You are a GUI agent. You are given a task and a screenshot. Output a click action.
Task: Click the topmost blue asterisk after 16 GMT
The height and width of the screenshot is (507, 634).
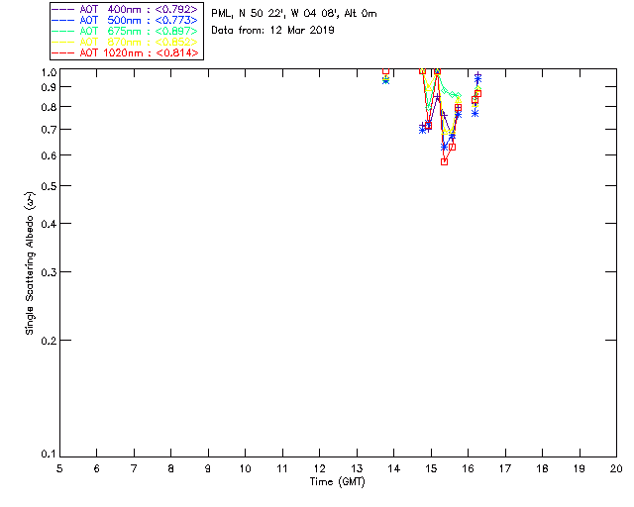[x=477, y=77]
